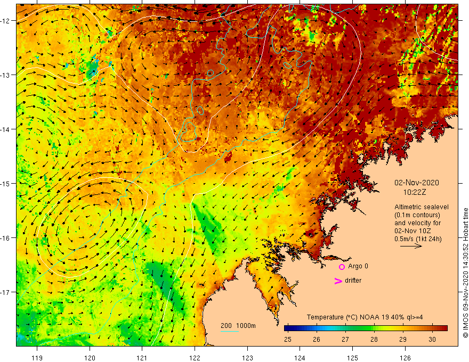Click latitude -16 axis label
The width and height of the screenshot is (469, 362).
point(5,238)
